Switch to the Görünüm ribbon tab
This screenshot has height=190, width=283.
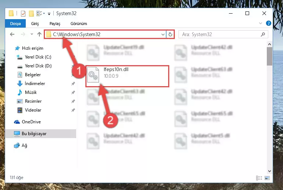tap(79, 24)
